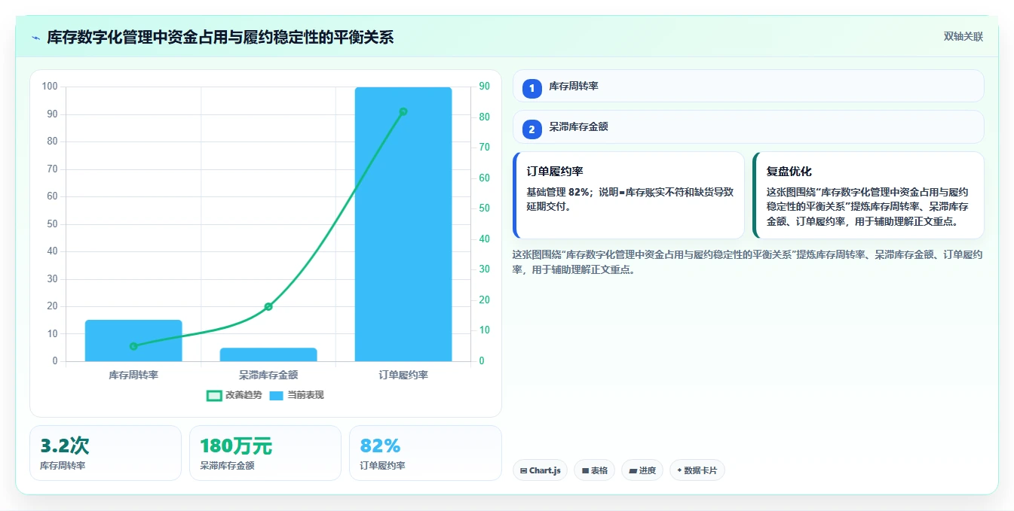Click the right axis value 90
Screen dimensions: 1014x511
(484, 87)
